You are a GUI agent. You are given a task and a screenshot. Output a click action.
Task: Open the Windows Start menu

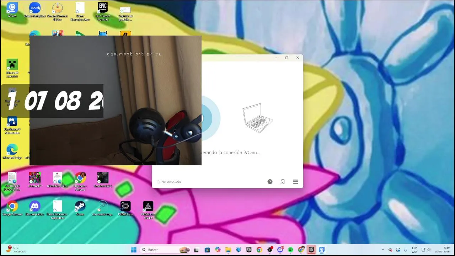(x=134, y=250)
